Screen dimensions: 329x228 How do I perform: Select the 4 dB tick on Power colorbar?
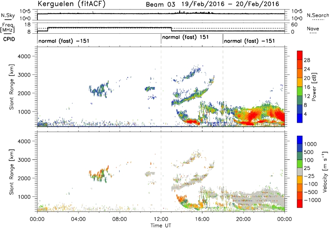pyautogui.click(x=305, y=114)
